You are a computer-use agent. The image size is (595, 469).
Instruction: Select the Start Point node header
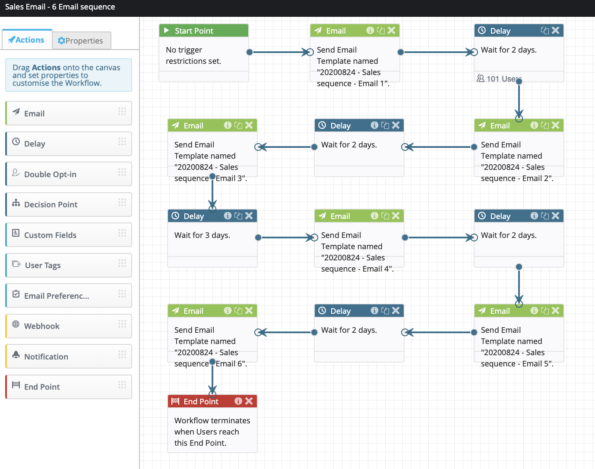(204, 31)
